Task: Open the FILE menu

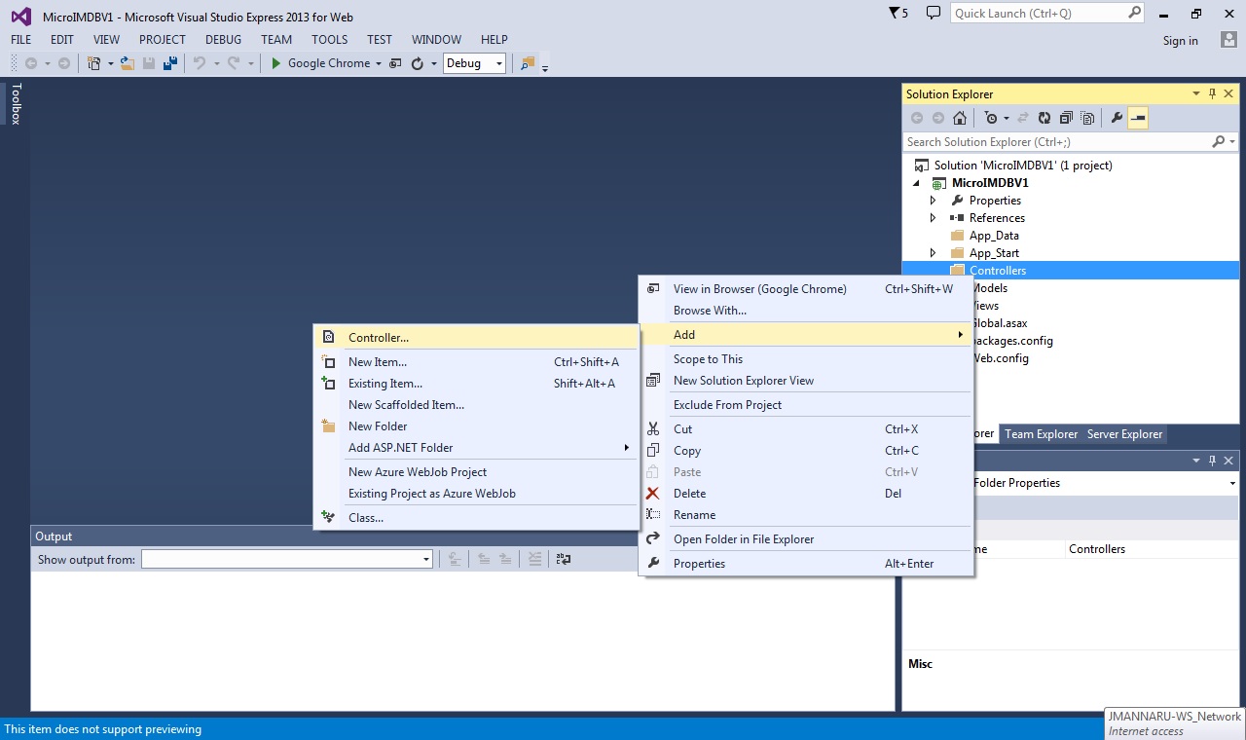Action: tap(20, 40)
